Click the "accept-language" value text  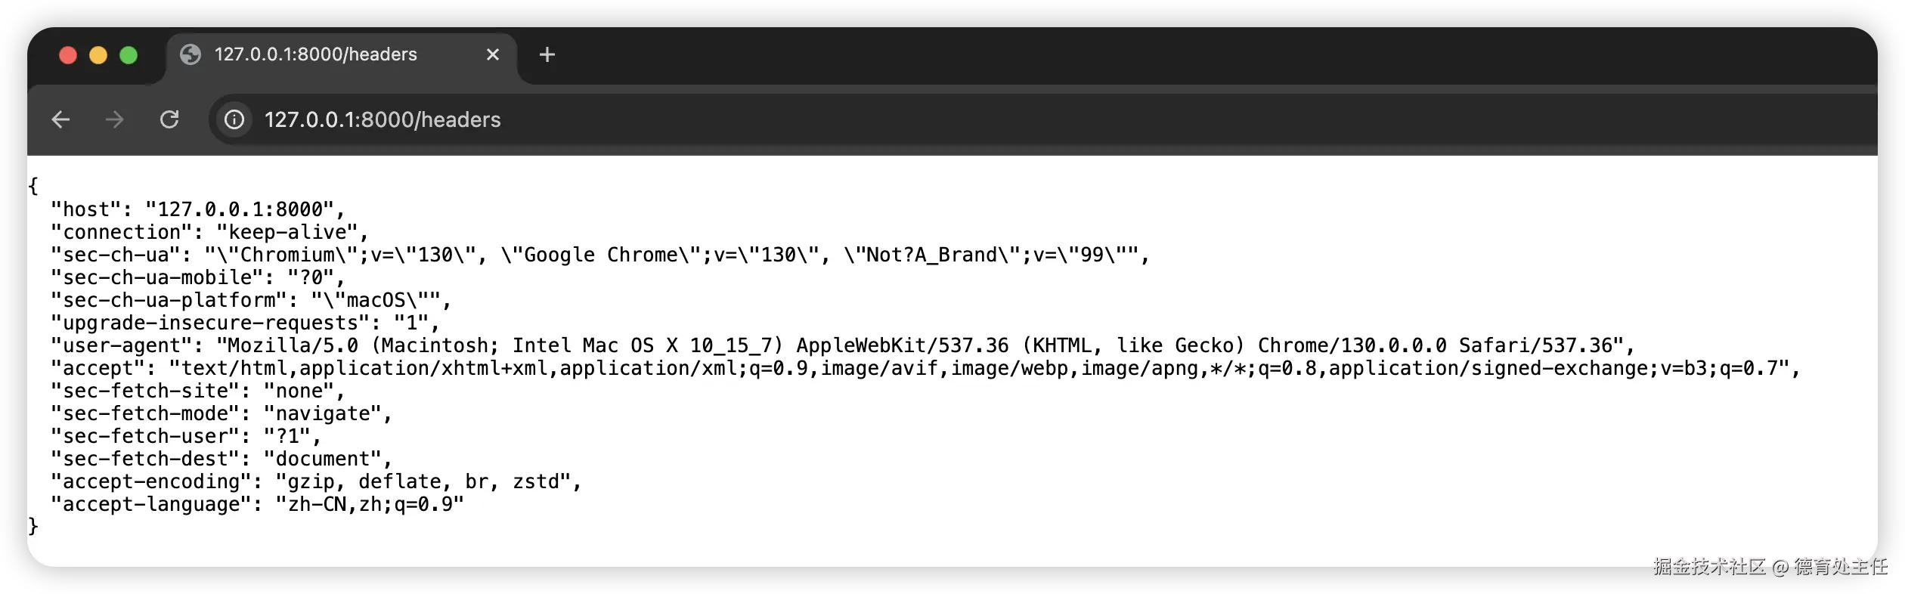tap(370, 504)
